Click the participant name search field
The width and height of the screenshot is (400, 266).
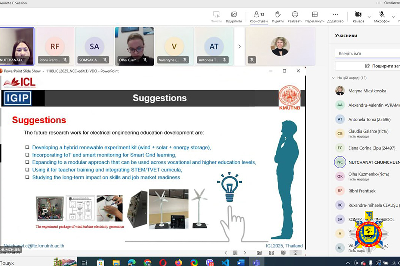click(x=367, y=54)
